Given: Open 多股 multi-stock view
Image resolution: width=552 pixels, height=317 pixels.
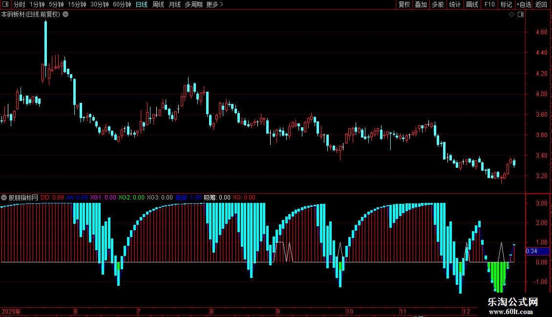Looking at the screenshot, I should click(438, 4).
